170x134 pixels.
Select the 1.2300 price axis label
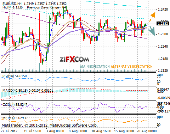click(x=163, y=34)
